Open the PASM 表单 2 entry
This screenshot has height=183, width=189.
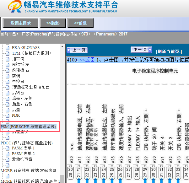pyautogui.click(x=23, y=153)
